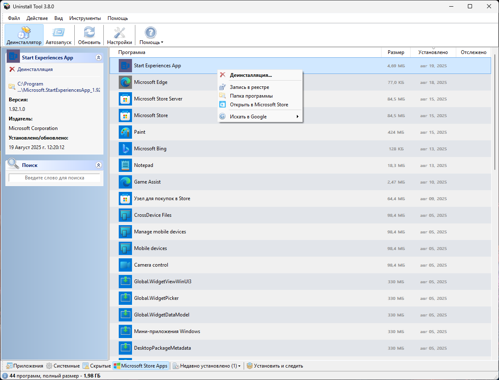
Task: Select the Microsoft Edge icon in list
Action: tap(125, 82)
